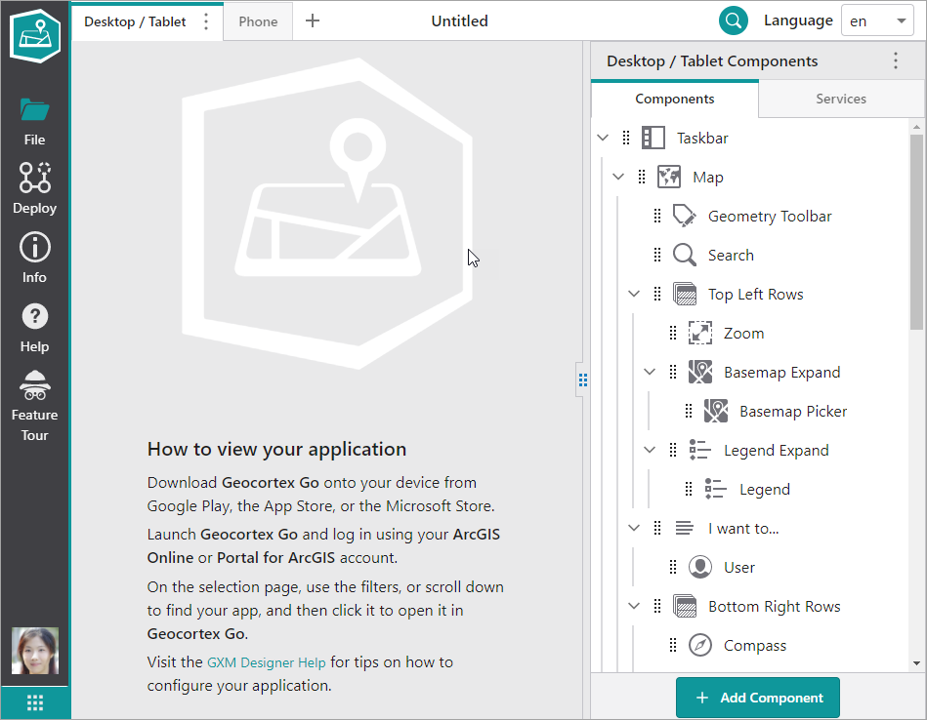Open the Deploy panel icon
Viewport: 927px width, 720px height.
pos(34,178)
